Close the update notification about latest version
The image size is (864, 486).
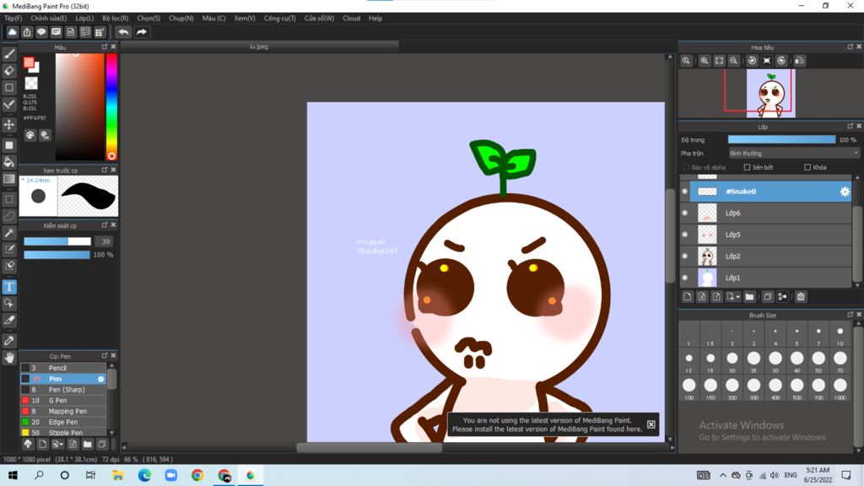651,424
